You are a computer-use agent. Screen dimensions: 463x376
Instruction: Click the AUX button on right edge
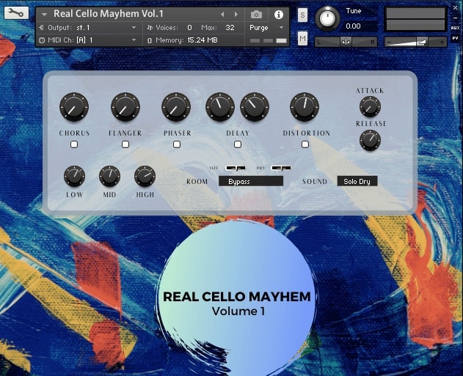click(x=455, y=27)
